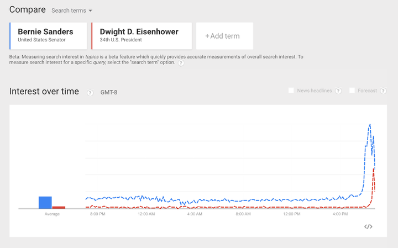Click the 34th U.S. President subtitle
This screenshot has height=248, width=398.
(121, 40)
